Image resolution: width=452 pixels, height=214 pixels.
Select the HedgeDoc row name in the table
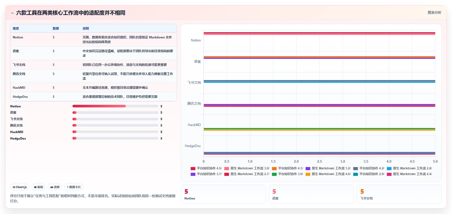(20, 97)
